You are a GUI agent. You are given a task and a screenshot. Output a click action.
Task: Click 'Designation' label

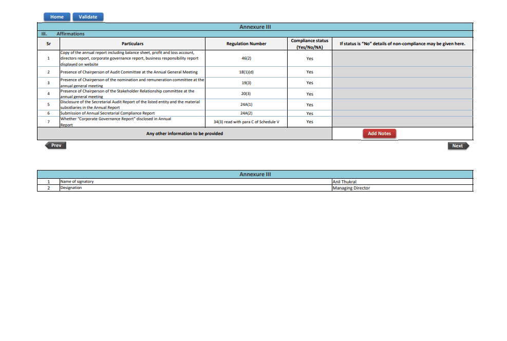pos(71,188)
